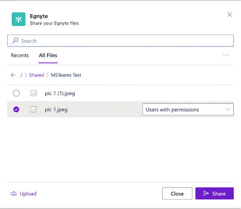The image size is (241, 209).
Task: Click the cloud upload icon
Action: [14, 194]
